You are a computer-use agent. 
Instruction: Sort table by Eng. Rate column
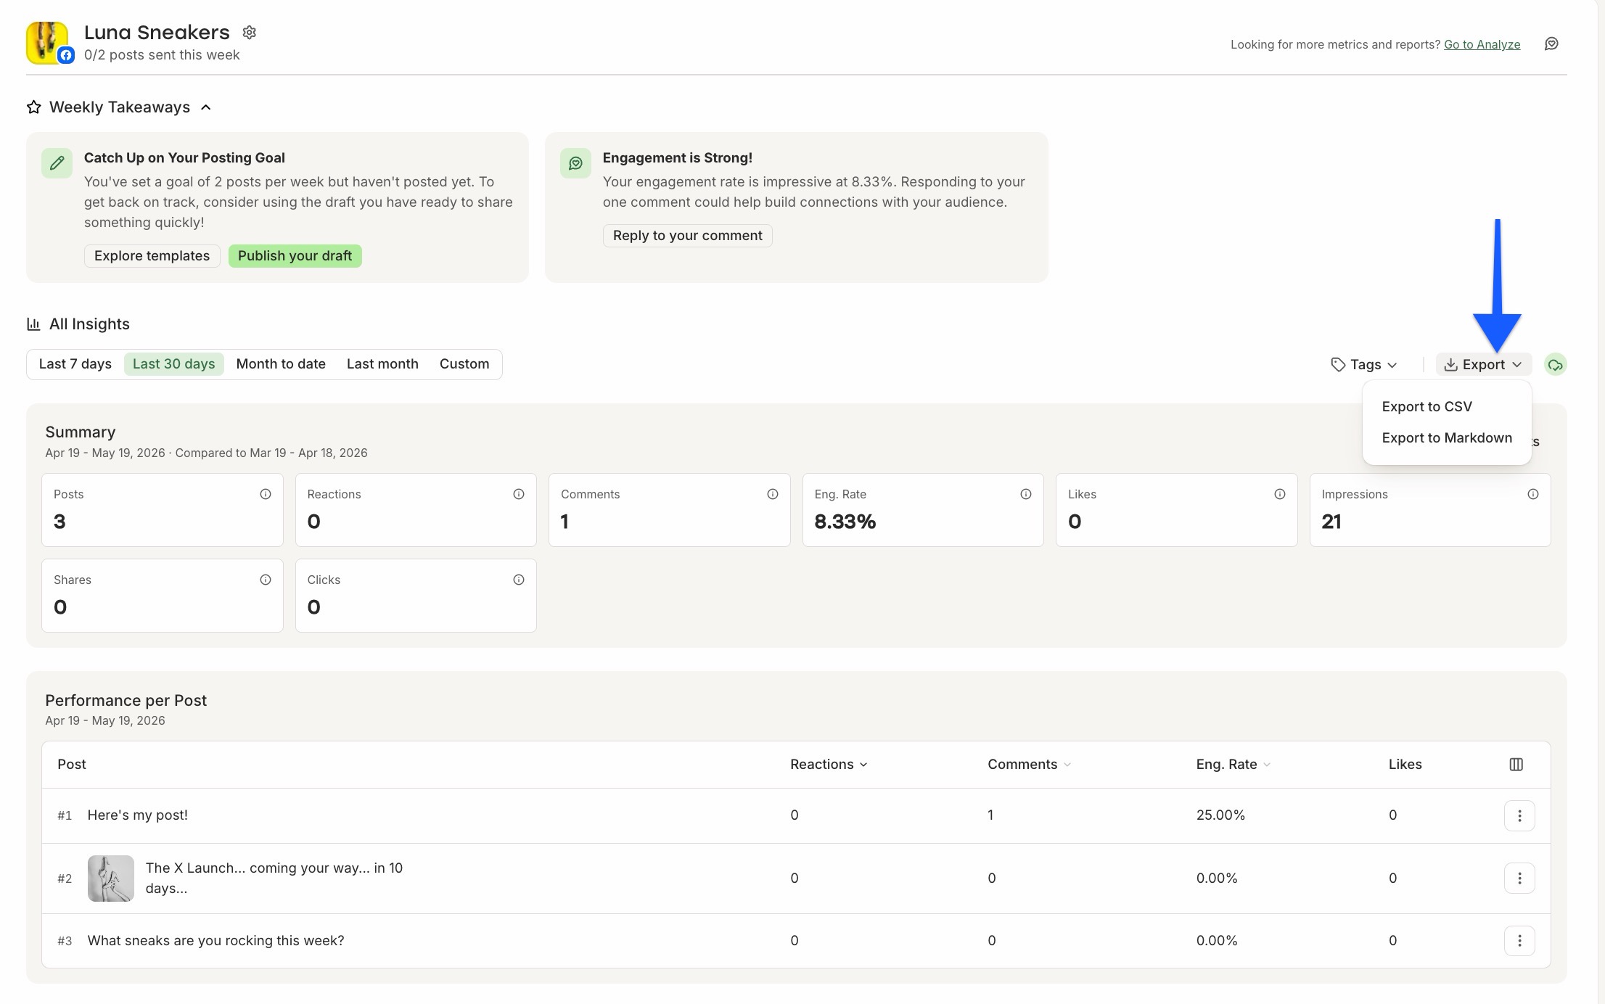coord(1233,765)
